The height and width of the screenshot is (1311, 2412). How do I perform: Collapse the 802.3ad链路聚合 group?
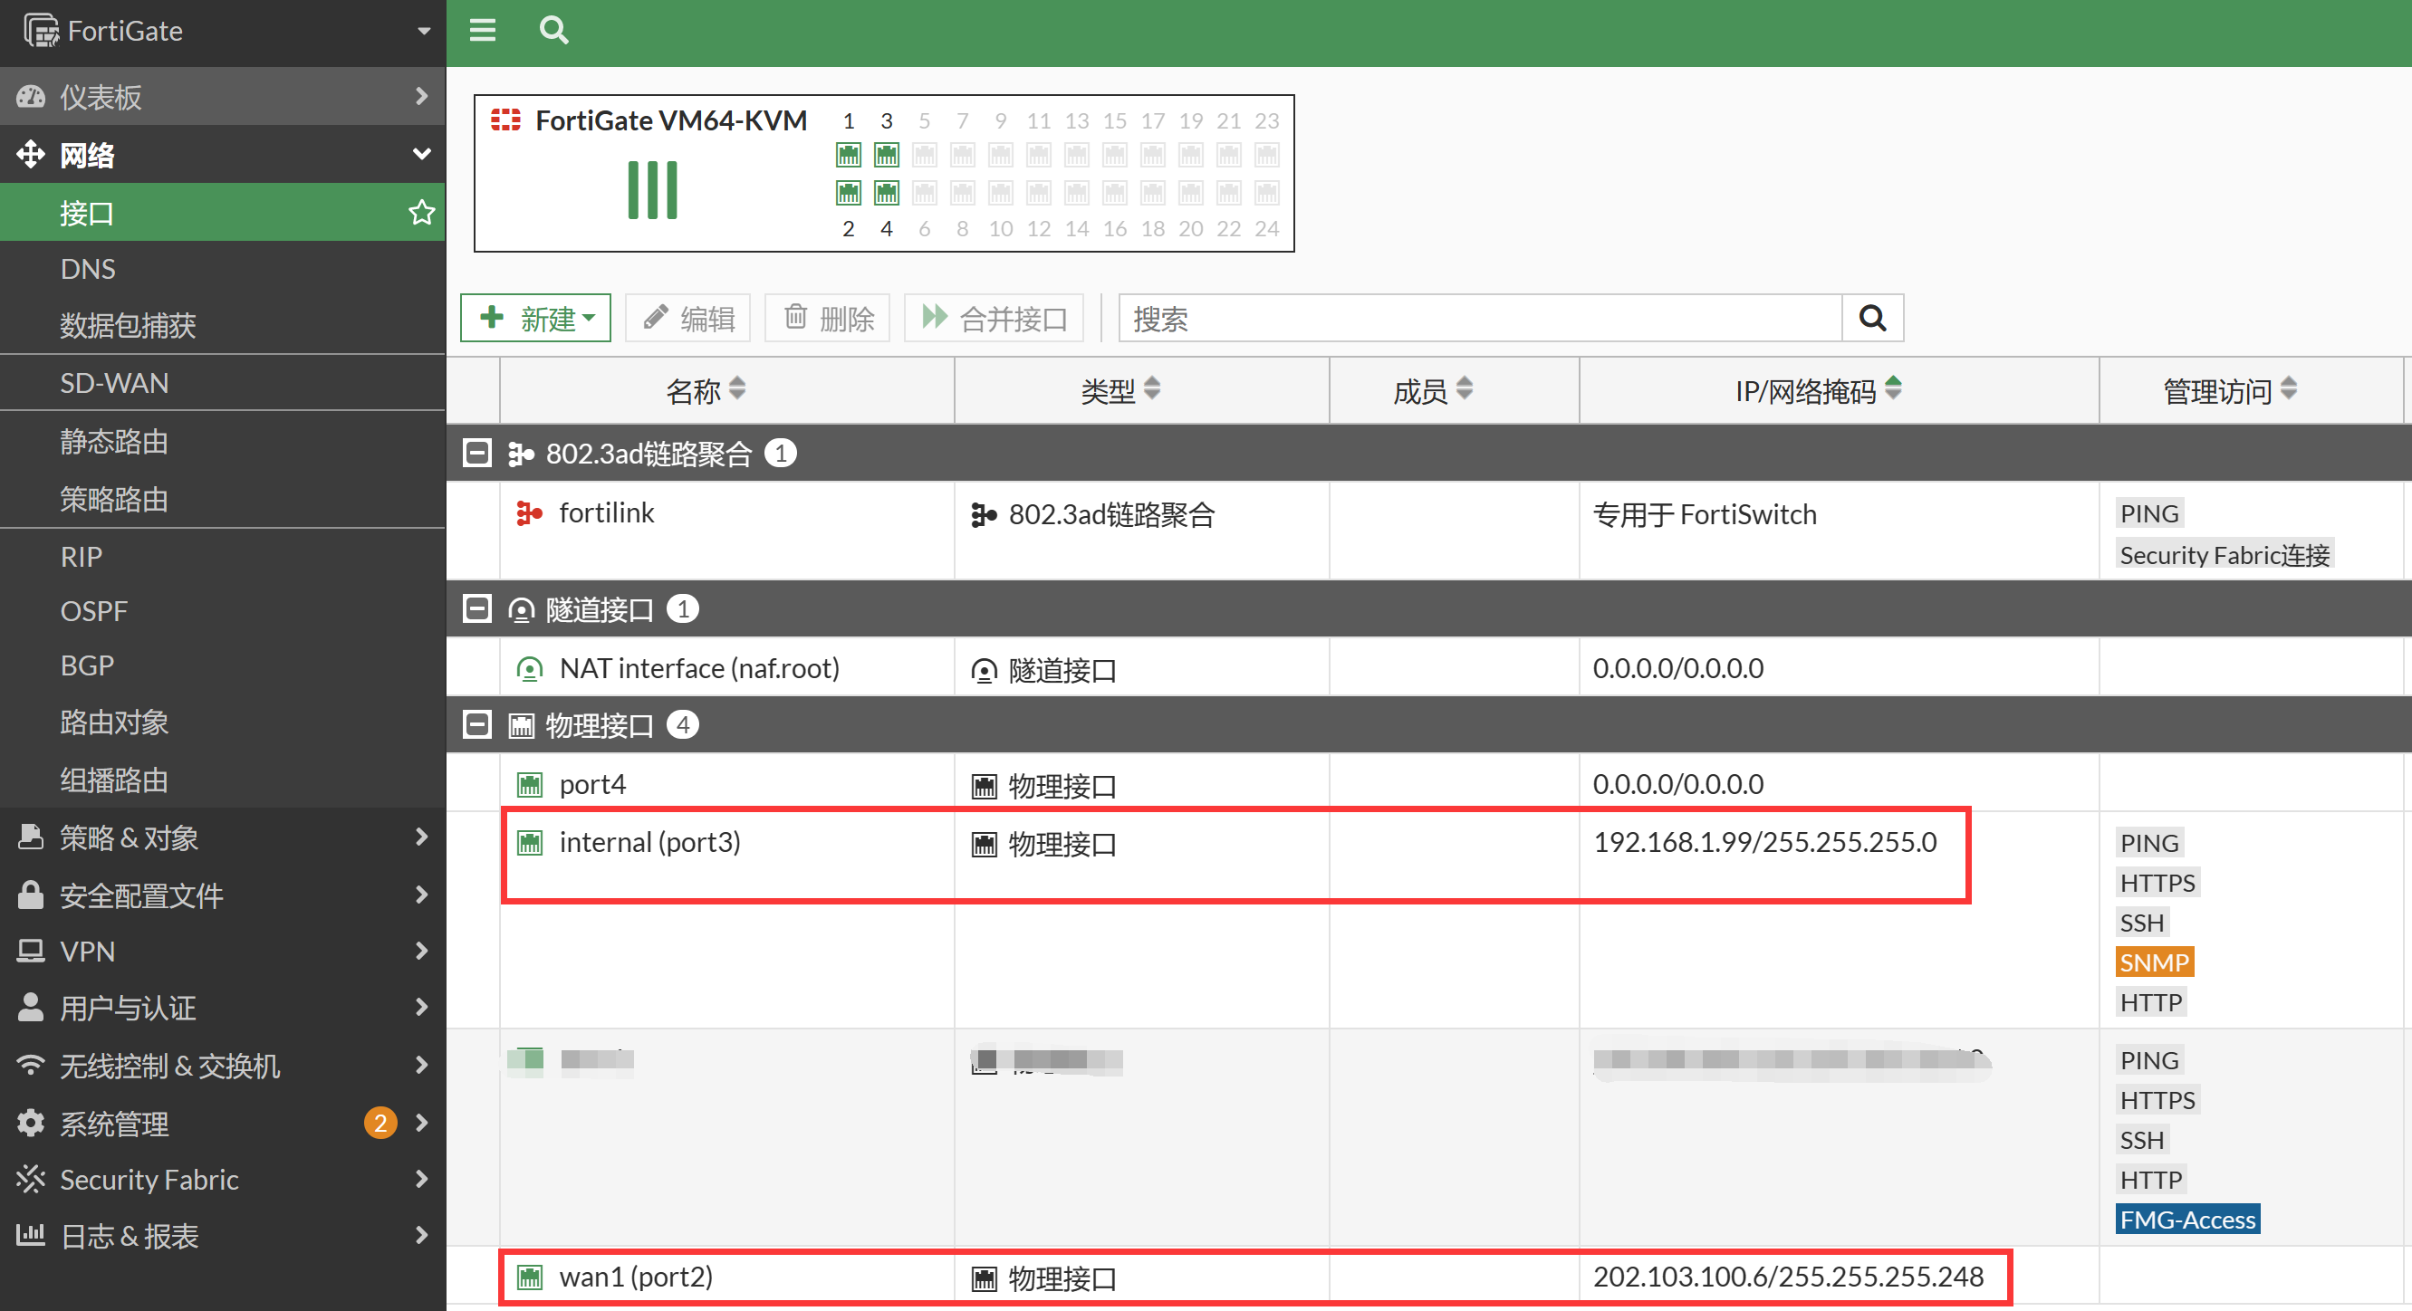click(x=477, y=454)
